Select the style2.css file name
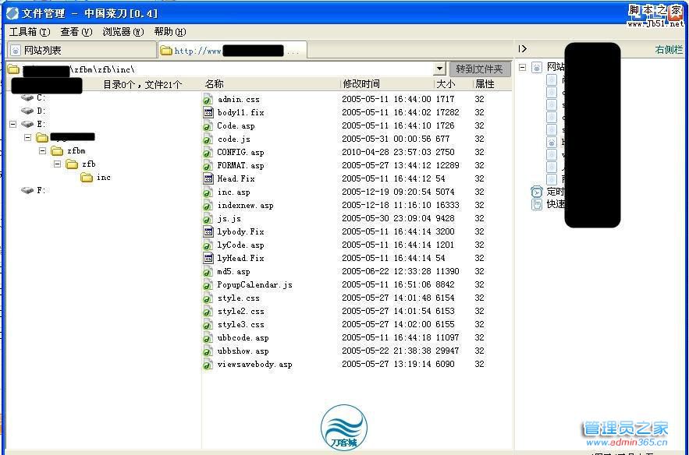This screenshot has width=689, height=455. 241,312
